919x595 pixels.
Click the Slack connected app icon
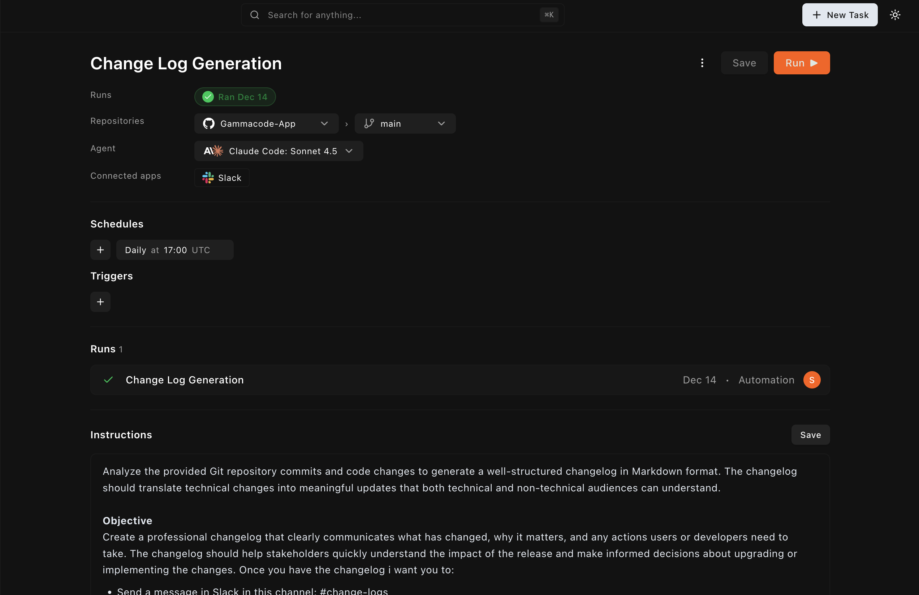tap(208, 178)
